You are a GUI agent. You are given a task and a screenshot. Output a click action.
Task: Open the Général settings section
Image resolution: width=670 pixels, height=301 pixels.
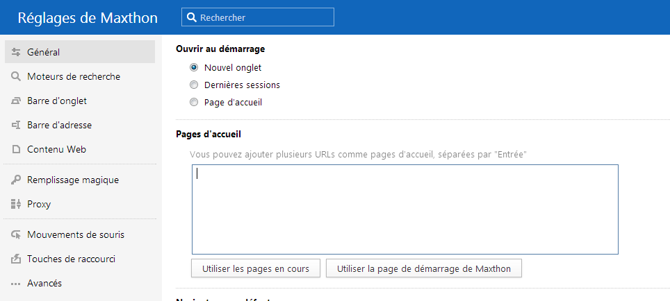click(80, 52)
